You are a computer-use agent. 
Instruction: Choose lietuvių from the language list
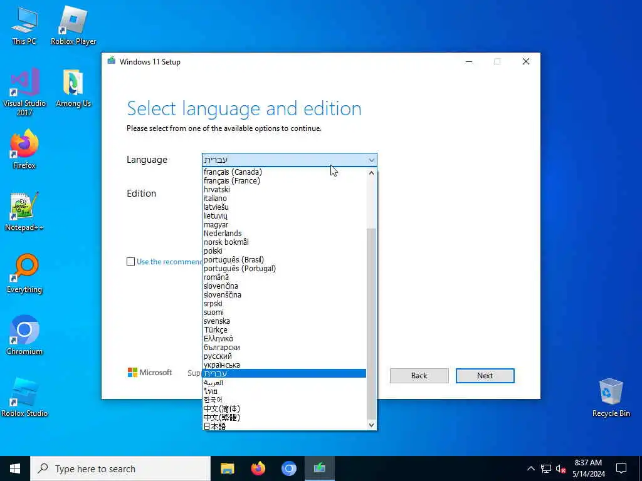pyautogui.click(x=284, y=215)
